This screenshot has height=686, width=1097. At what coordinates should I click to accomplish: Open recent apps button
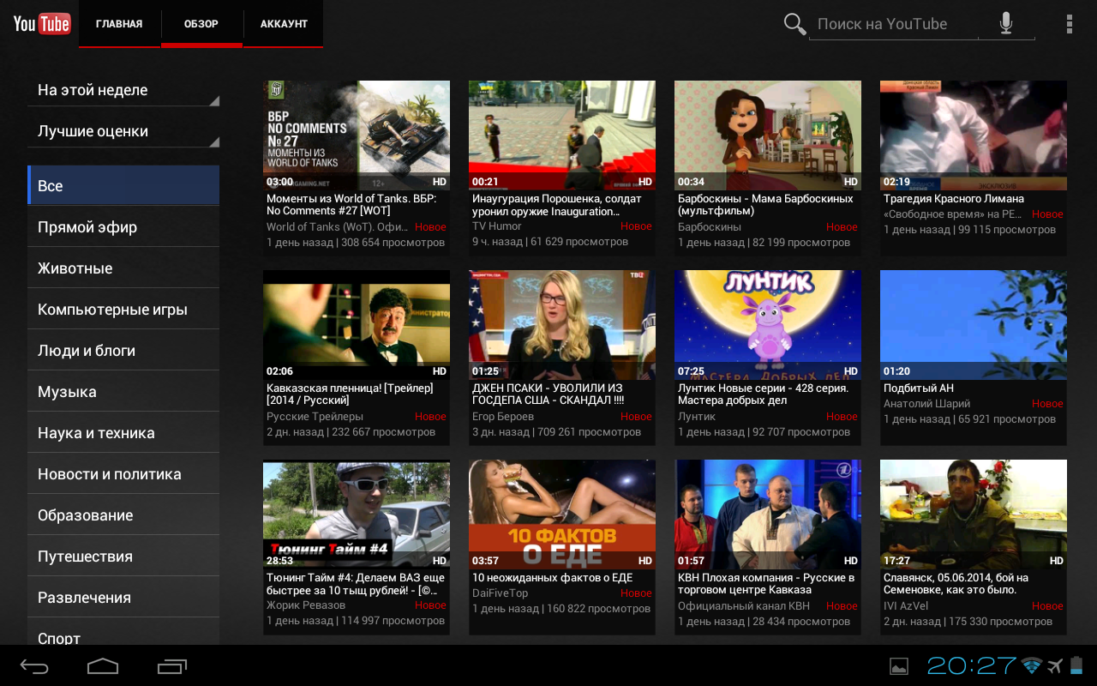coord(172,666)
